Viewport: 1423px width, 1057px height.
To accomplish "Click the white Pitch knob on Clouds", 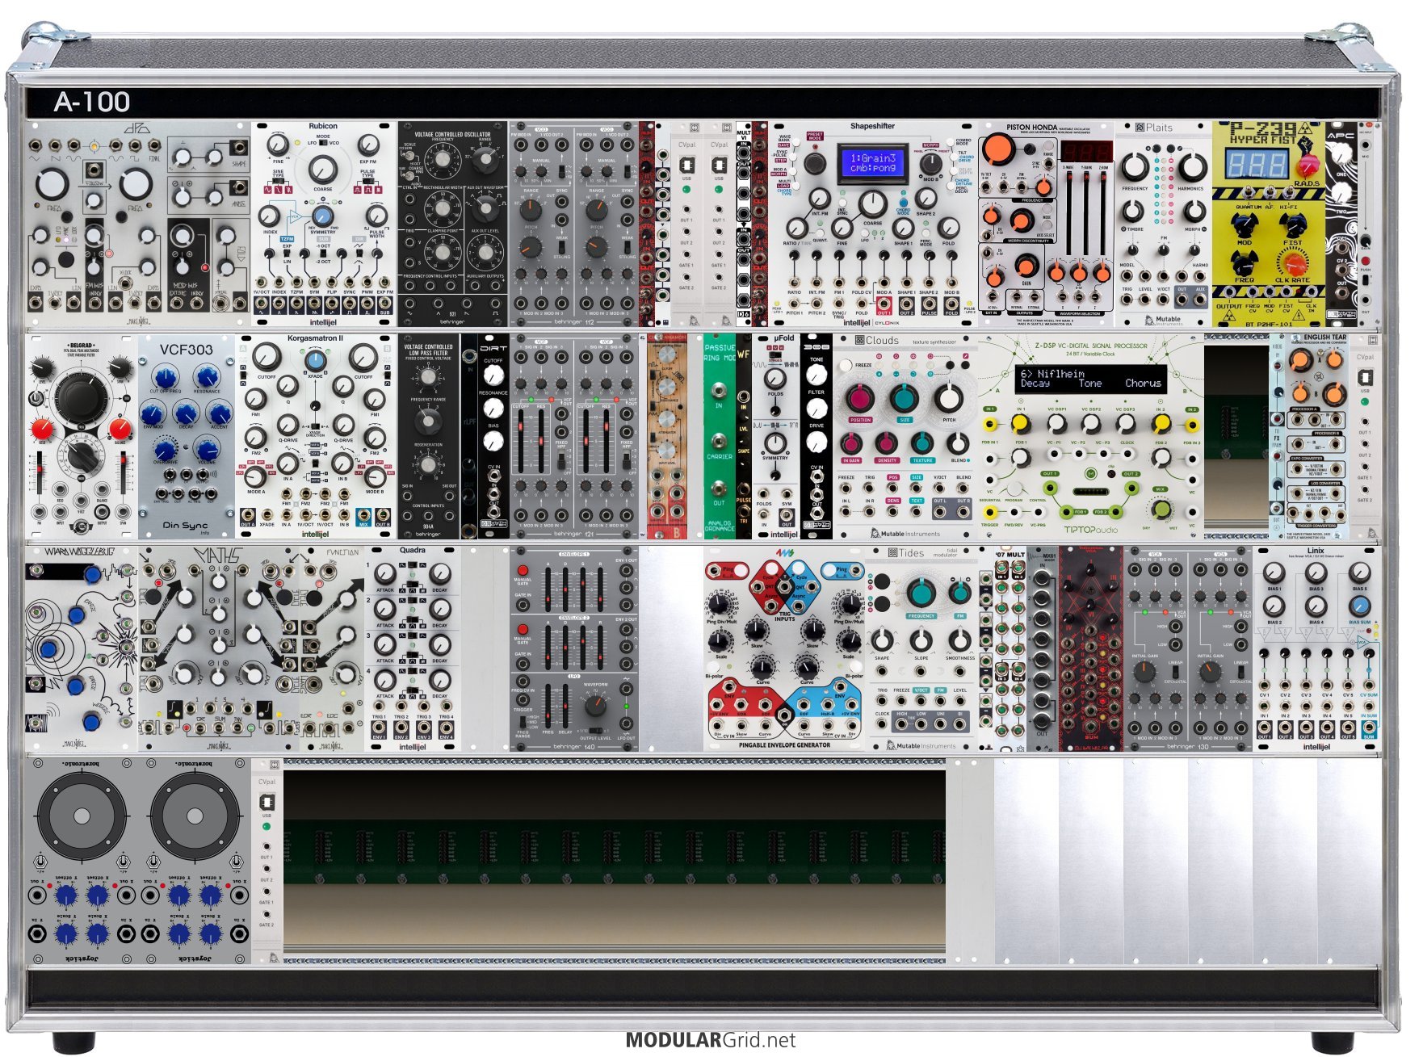I will click(949, 398).
